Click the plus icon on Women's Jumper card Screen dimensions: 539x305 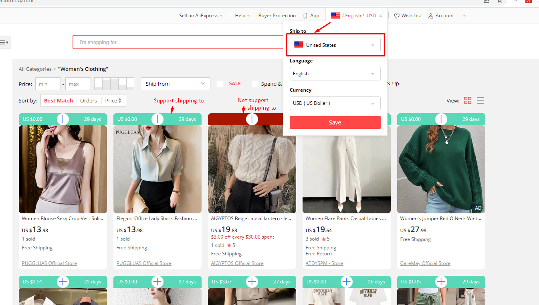pos(441,119)
